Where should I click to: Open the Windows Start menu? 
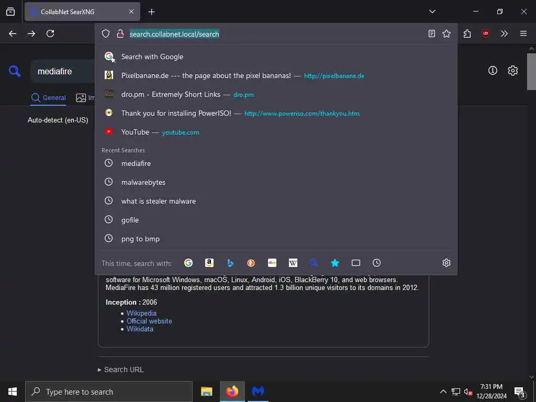pos(13,392)
